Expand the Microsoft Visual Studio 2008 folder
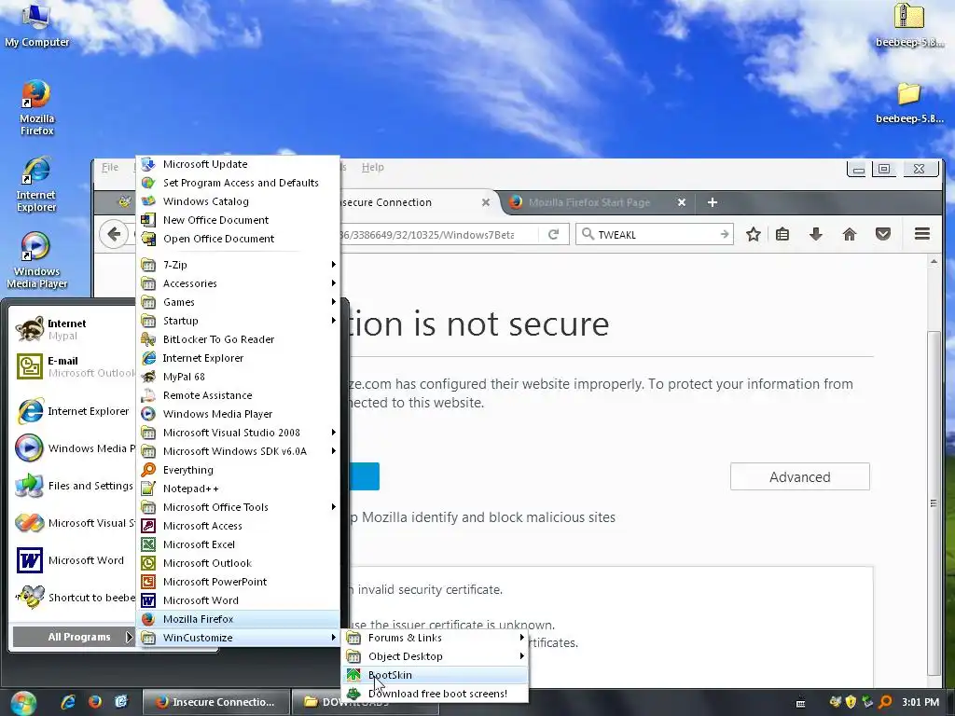Viewport: 955px width, 716px height. pyautogui.click(x=238, y=433)
